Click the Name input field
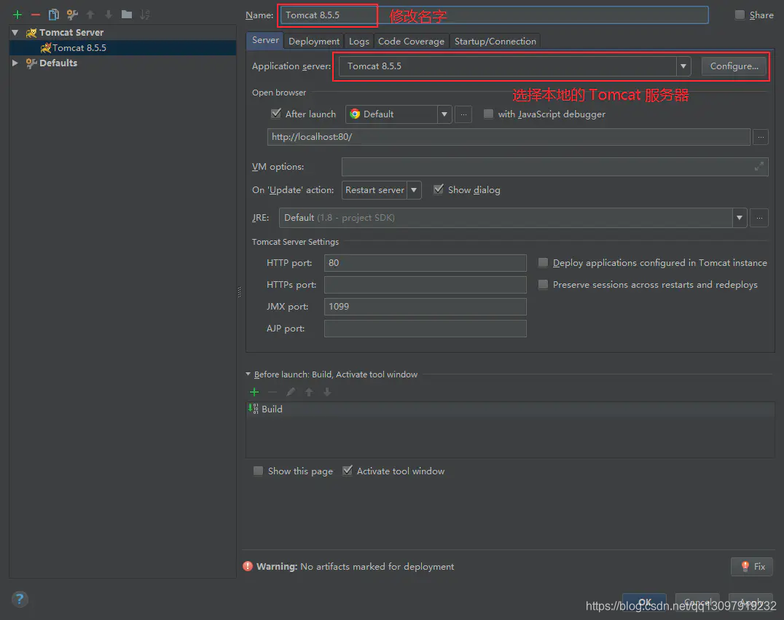The width and height of the screenshot is (784, 620). (494, 15)
